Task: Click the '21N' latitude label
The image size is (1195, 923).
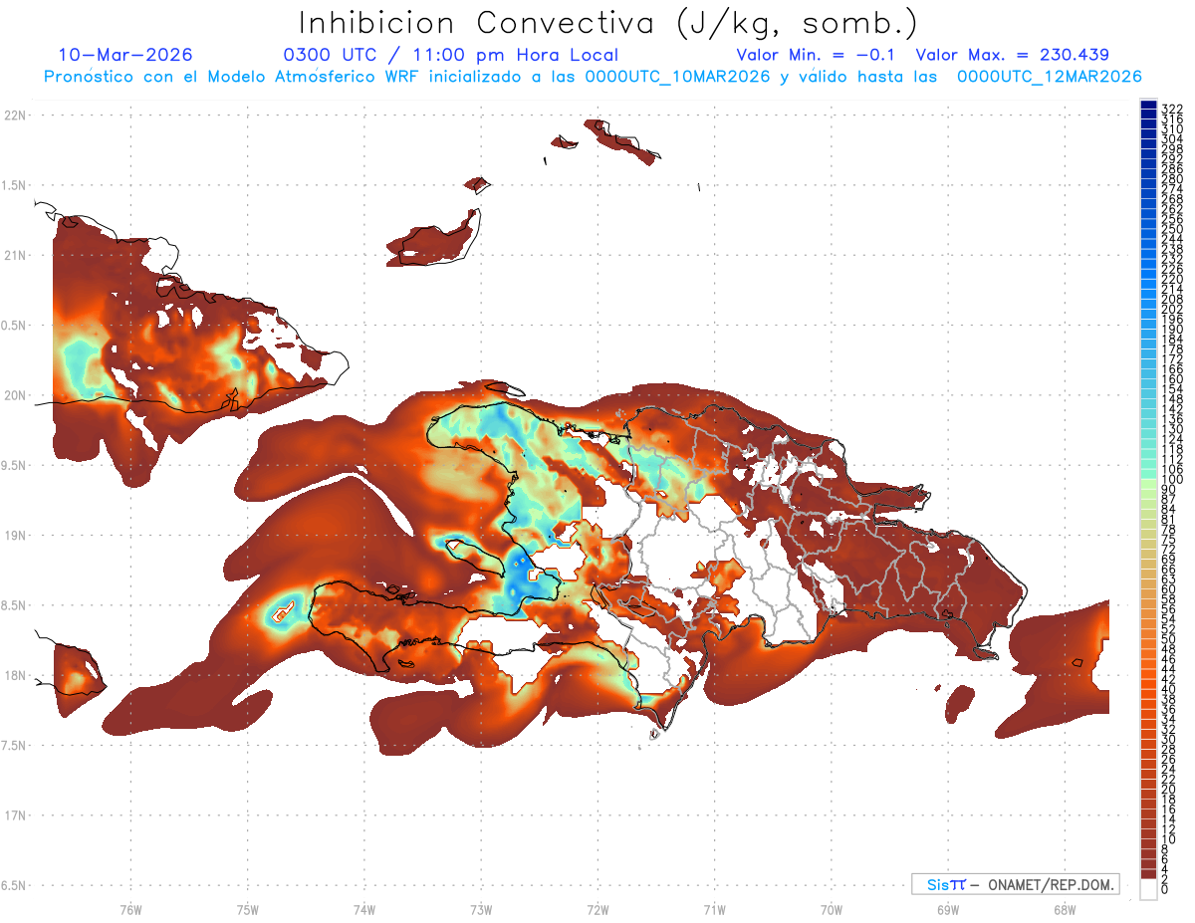Action: 14,256
